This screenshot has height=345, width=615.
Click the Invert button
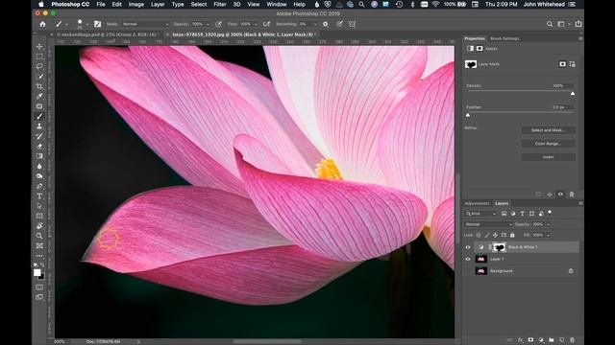pos(548,157)
